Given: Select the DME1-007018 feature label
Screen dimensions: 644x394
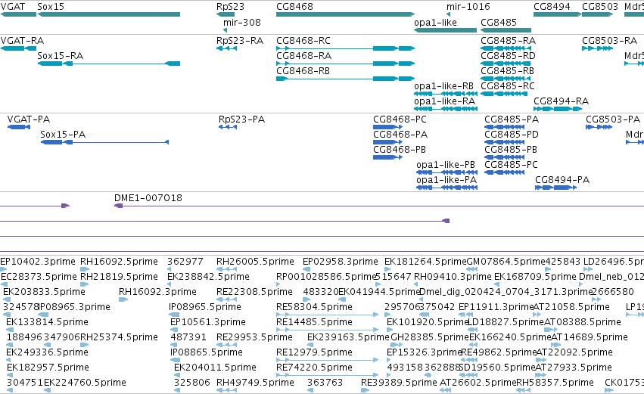Looking at the screenshot, I should 148,198.
